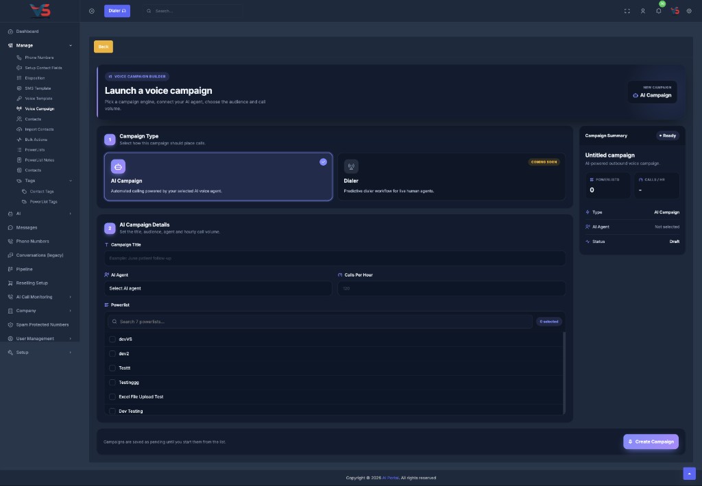Screen dimensions: 702x486
Task: Click the Reselling Setup cart icon
Action: pyautogui.click(x=10, y=283)
